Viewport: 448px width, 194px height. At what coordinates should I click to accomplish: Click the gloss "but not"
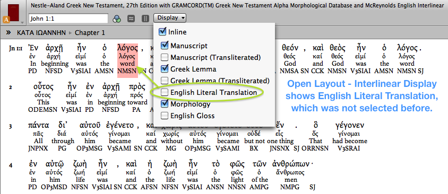click(255, 141)
